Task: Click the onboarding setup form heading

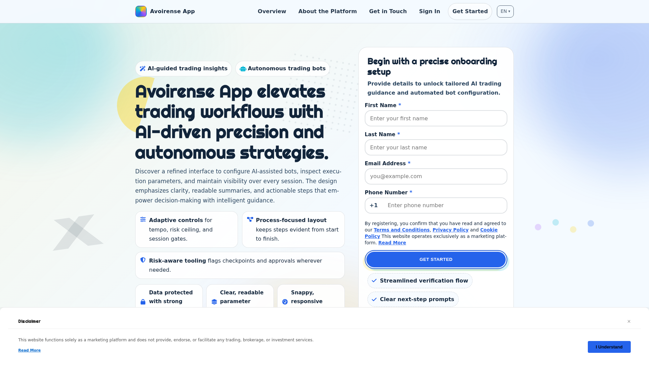Action: (x=432, y=67)
